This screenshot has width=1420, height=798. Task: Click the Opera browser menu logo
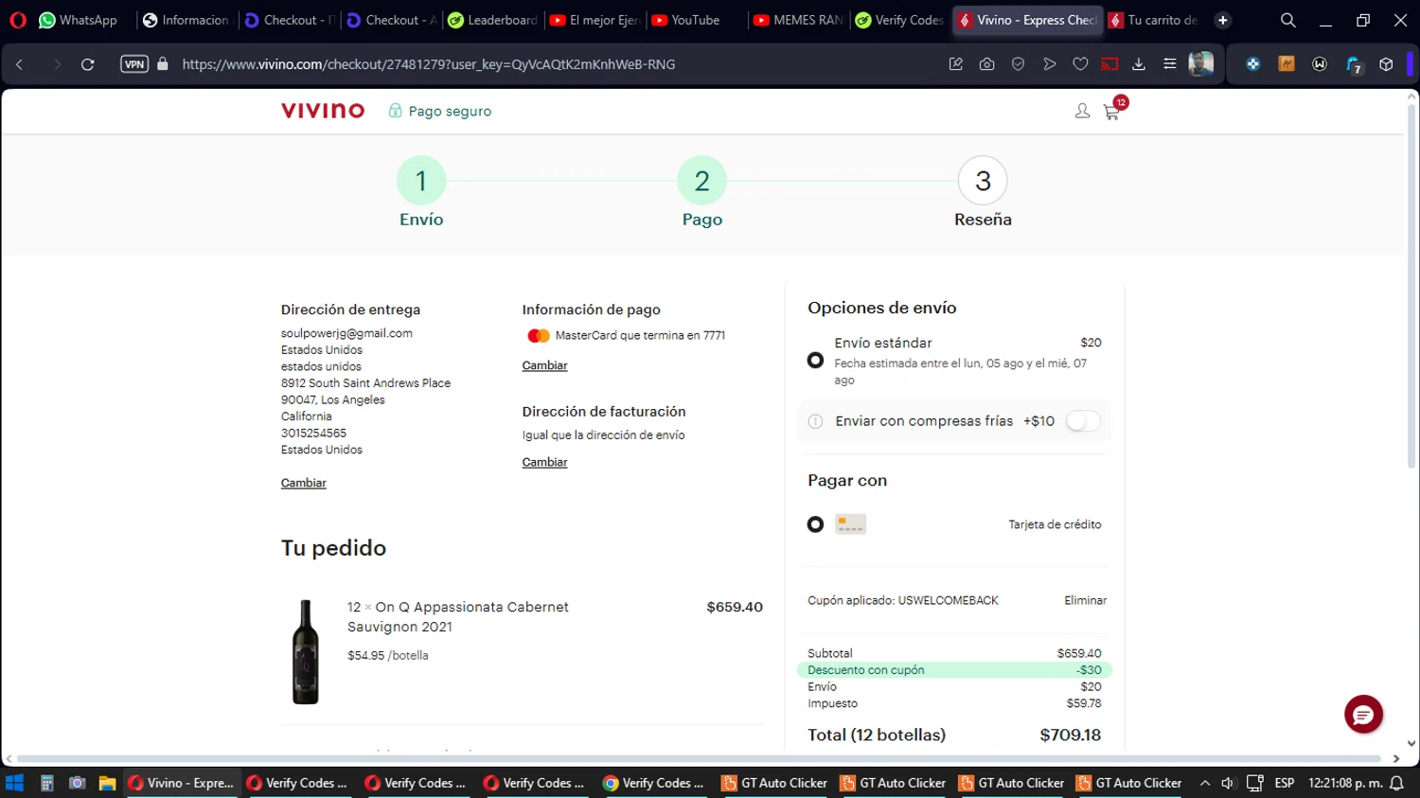point(17,20)
